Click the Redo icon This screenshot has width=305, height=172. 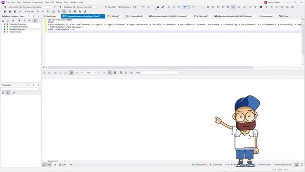193,7
